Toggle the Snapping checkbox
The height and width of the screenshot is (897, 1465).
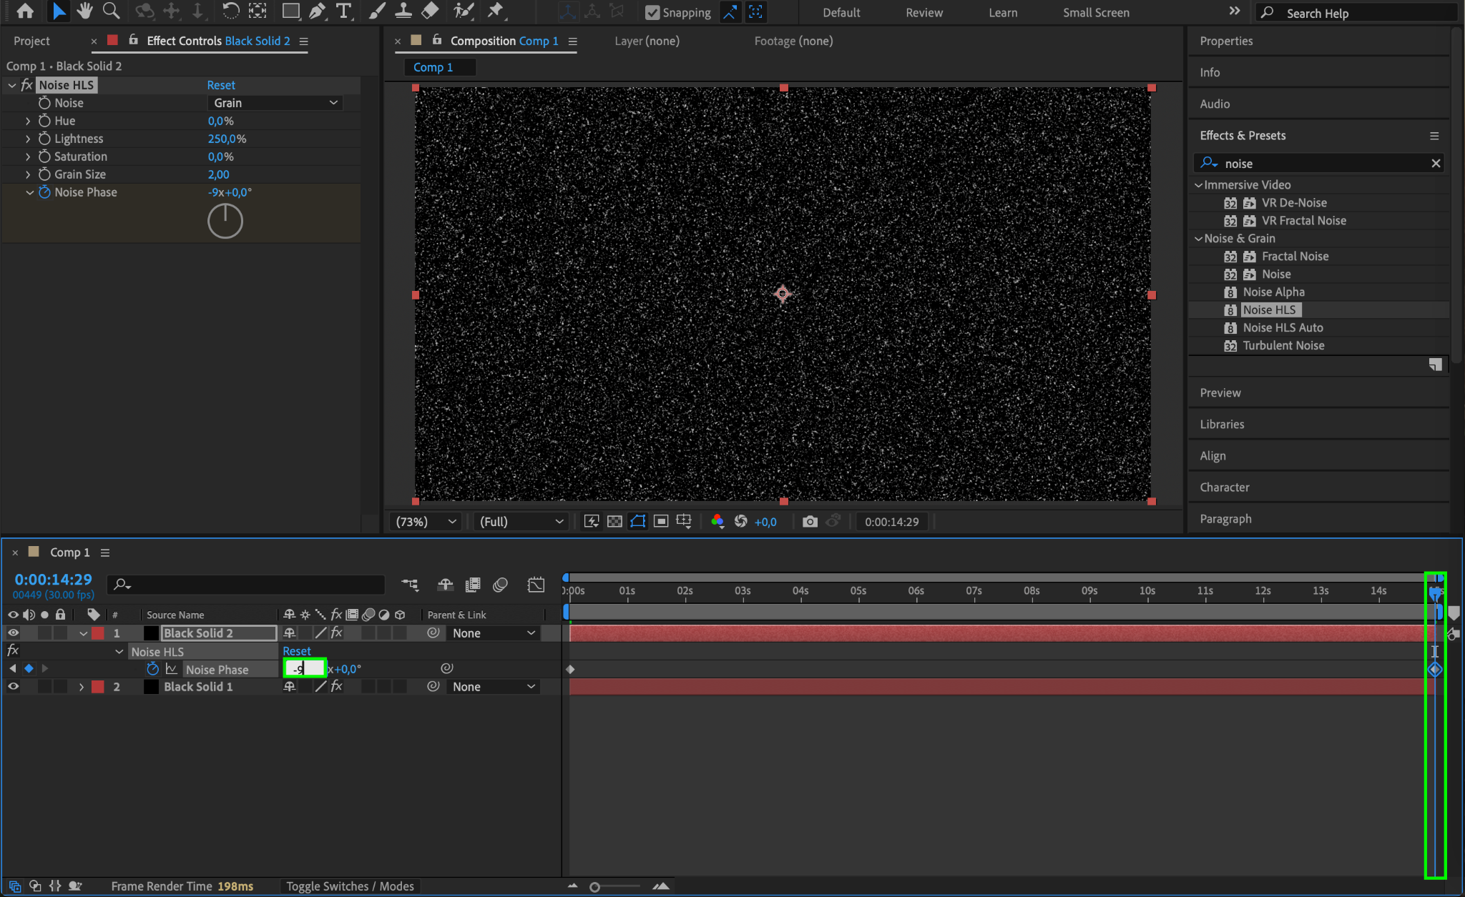click(x=652, y=13)
